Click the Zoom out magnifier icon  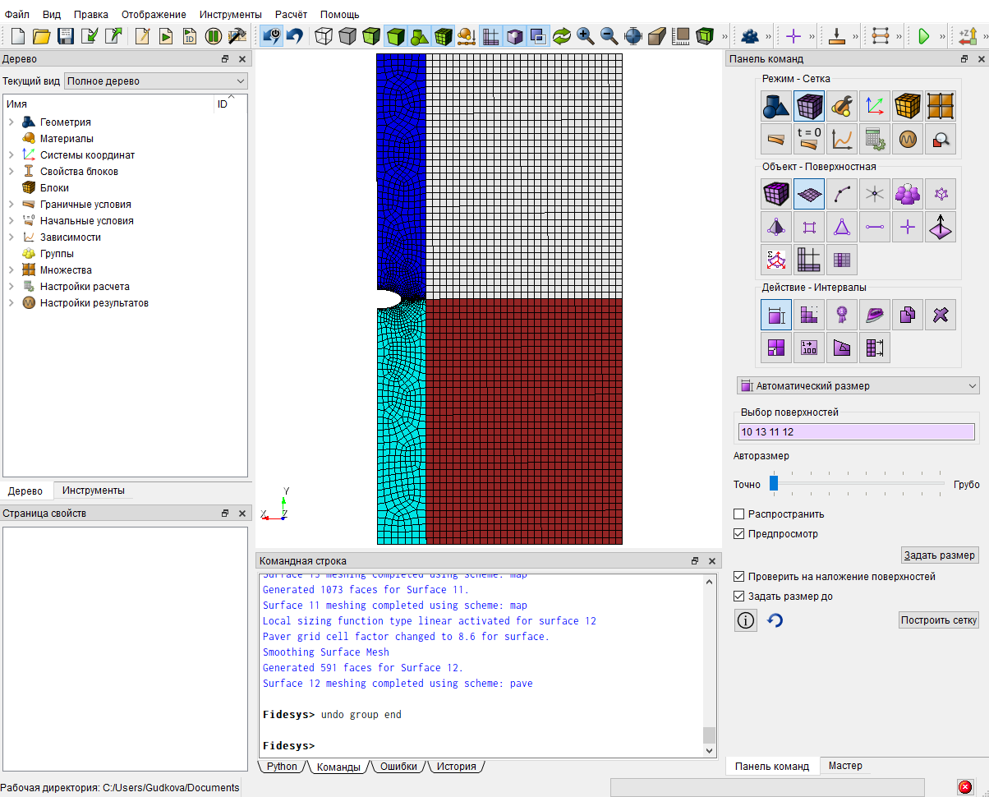[609, 36]
